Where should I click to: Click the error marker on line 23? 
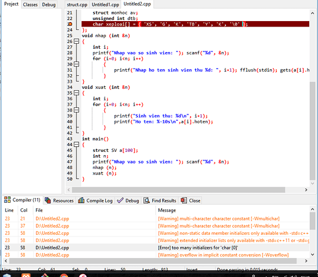coord(70,24)
